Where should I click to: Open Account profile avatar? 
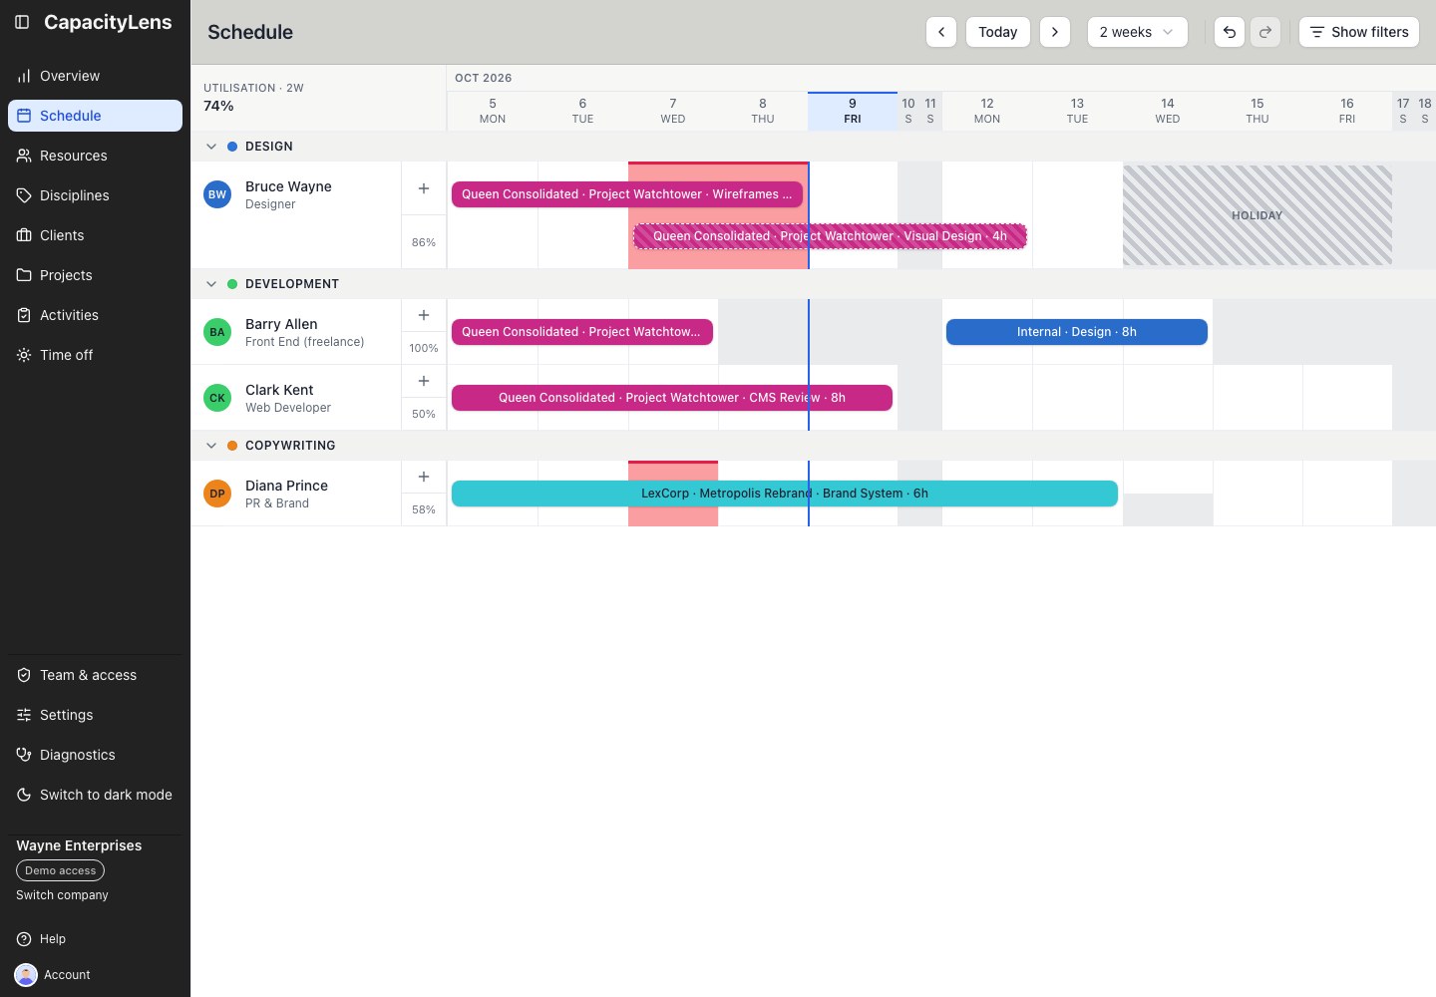point(26,975)
